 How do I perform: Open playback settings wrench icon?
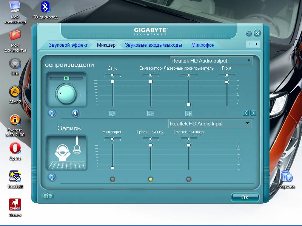tap(52, 113)
